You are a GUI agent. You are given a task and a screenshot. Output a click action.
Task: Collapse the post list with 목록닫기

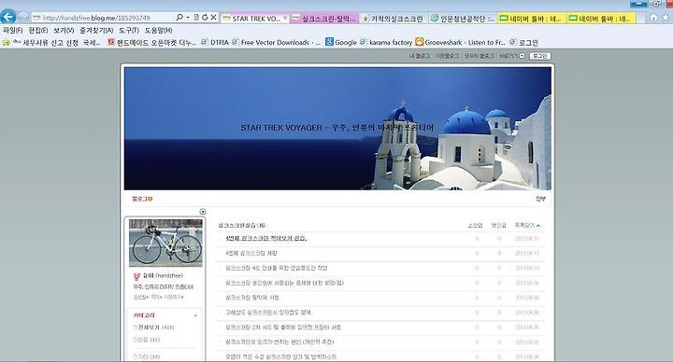click(x=527, y=226)
